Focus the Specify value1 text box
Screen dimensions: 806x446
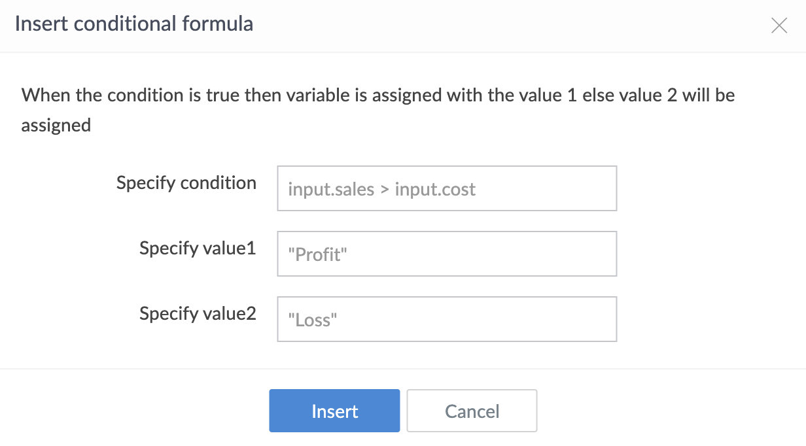click(x=447, y=254)
